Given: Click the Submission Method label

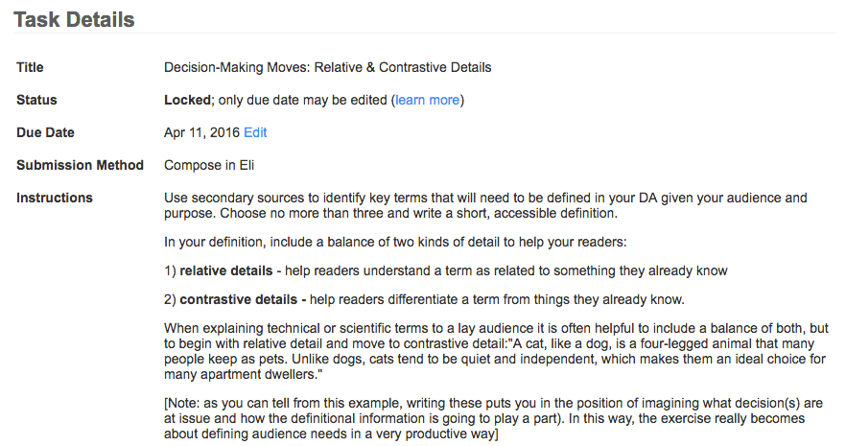Looking at the screenshot, I should (x=80, y=165).
